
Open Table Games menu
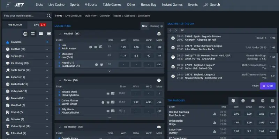pos(112,5)
